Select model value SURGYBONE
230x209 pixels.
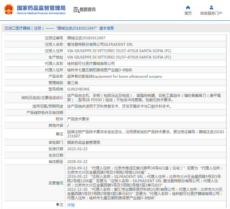pos(78,89)
